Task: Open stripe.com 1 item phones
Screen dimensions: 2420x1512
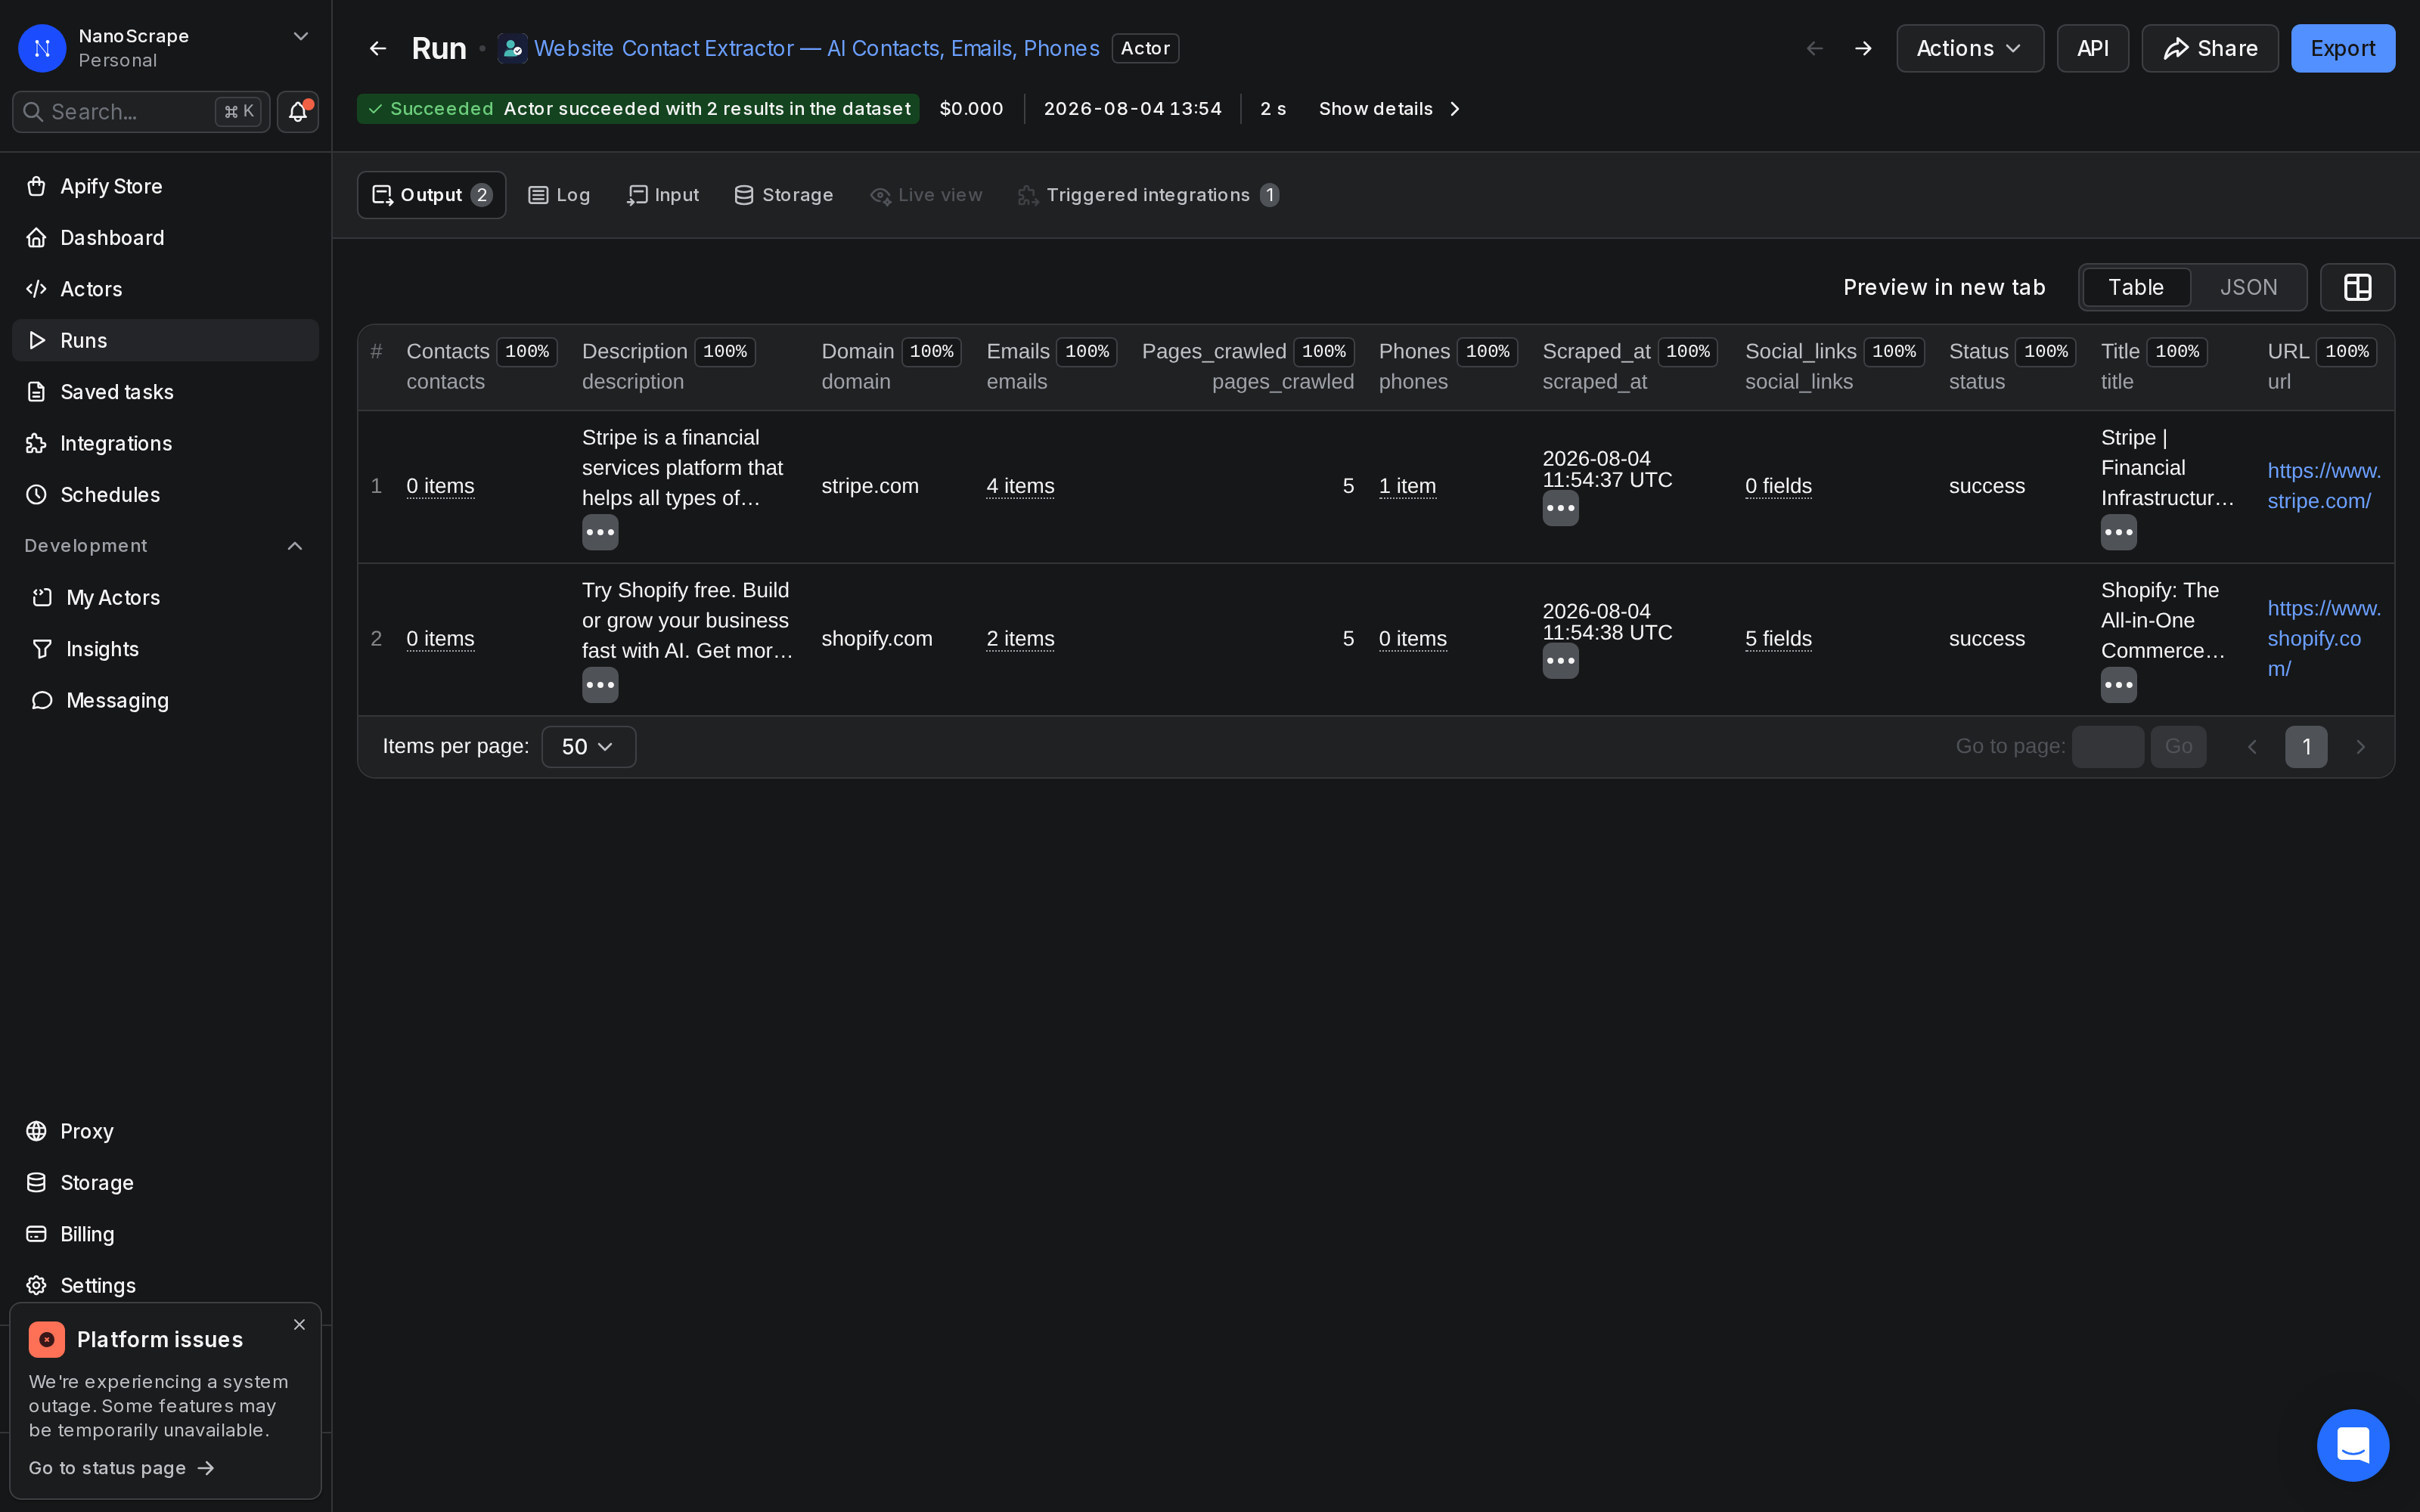Action: (x=1407, y=486)
